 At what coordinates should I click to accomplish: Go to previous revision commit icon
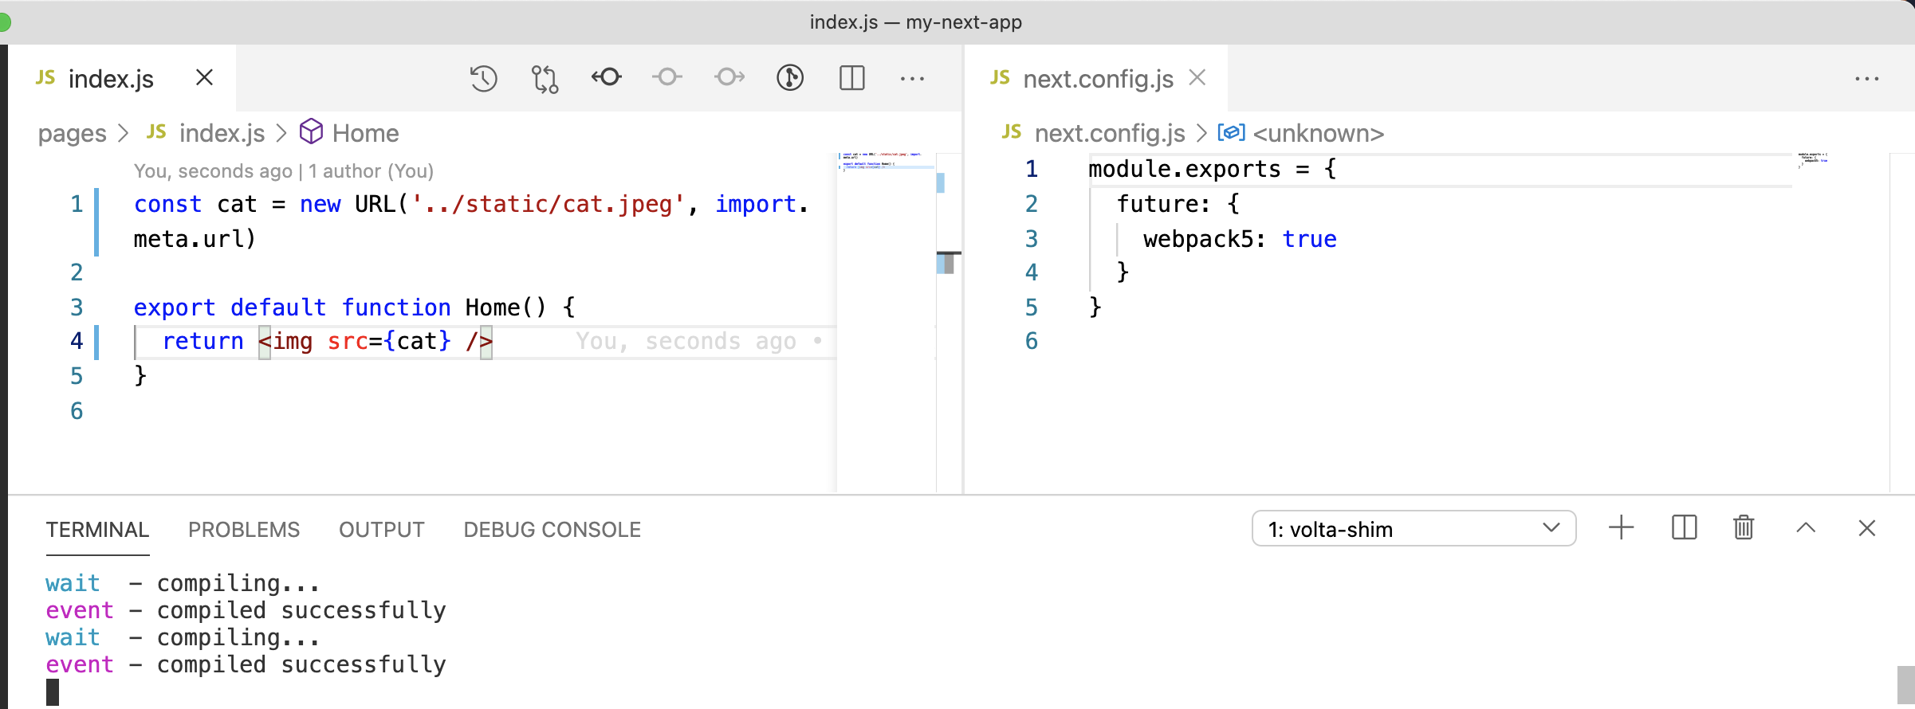pos(607,77)
